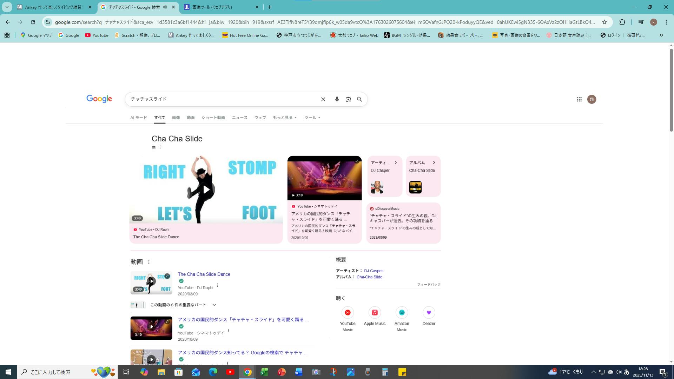Open YouTube Music listening option

coord(348,313)
